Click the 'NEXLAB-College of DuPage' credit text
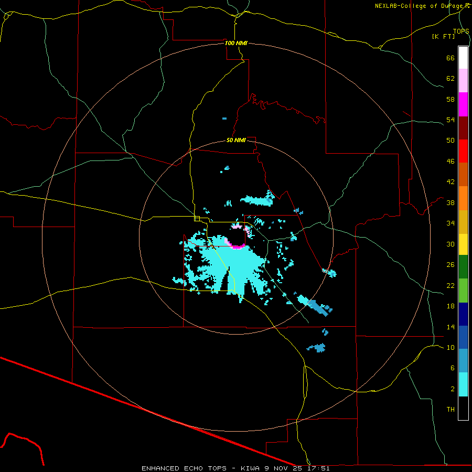Screen dimensions: 472x472 pyautogui.click(x=420, y=6)
